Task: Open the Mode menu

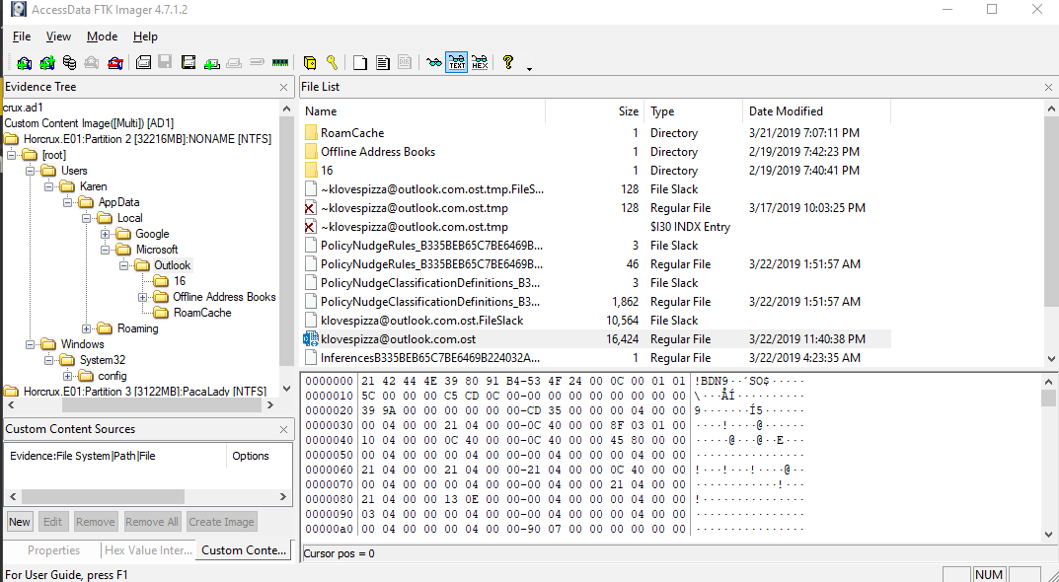Action: pyautogui.click(x=102, y=36)
